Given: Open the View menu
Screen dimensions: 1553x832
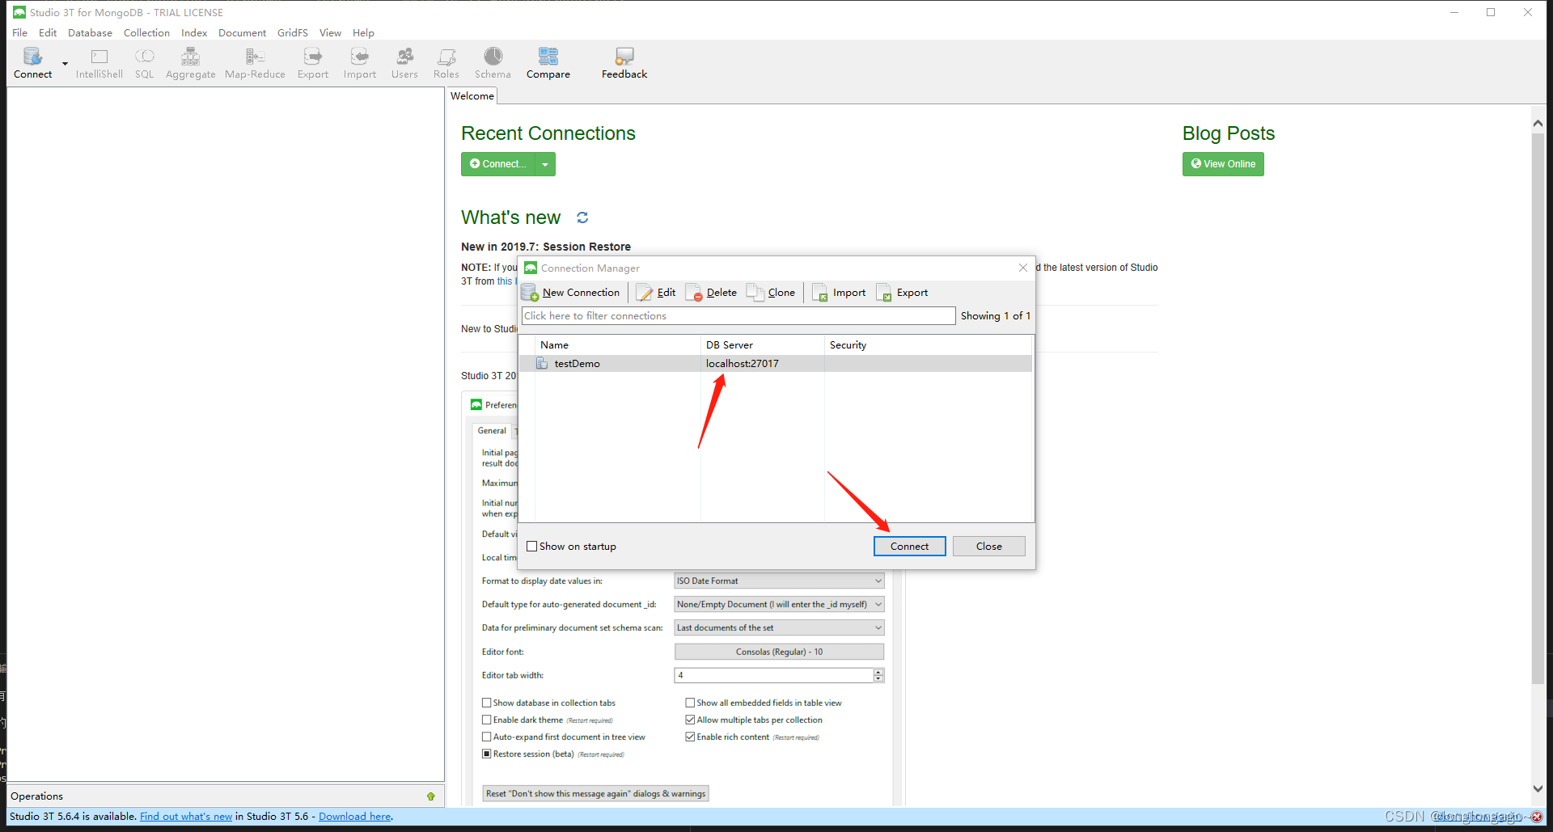Looking at the screenshot, I should [330, 33].
